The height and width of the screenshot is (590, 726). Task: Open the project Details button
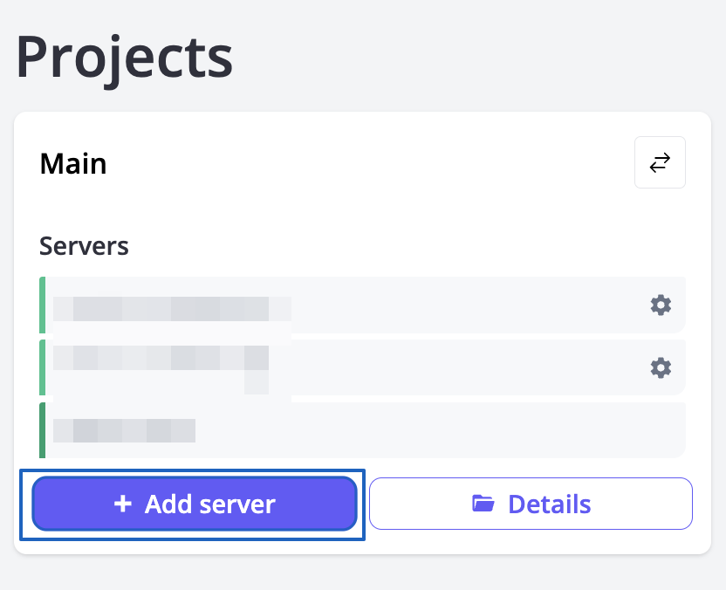coord(531,504)
